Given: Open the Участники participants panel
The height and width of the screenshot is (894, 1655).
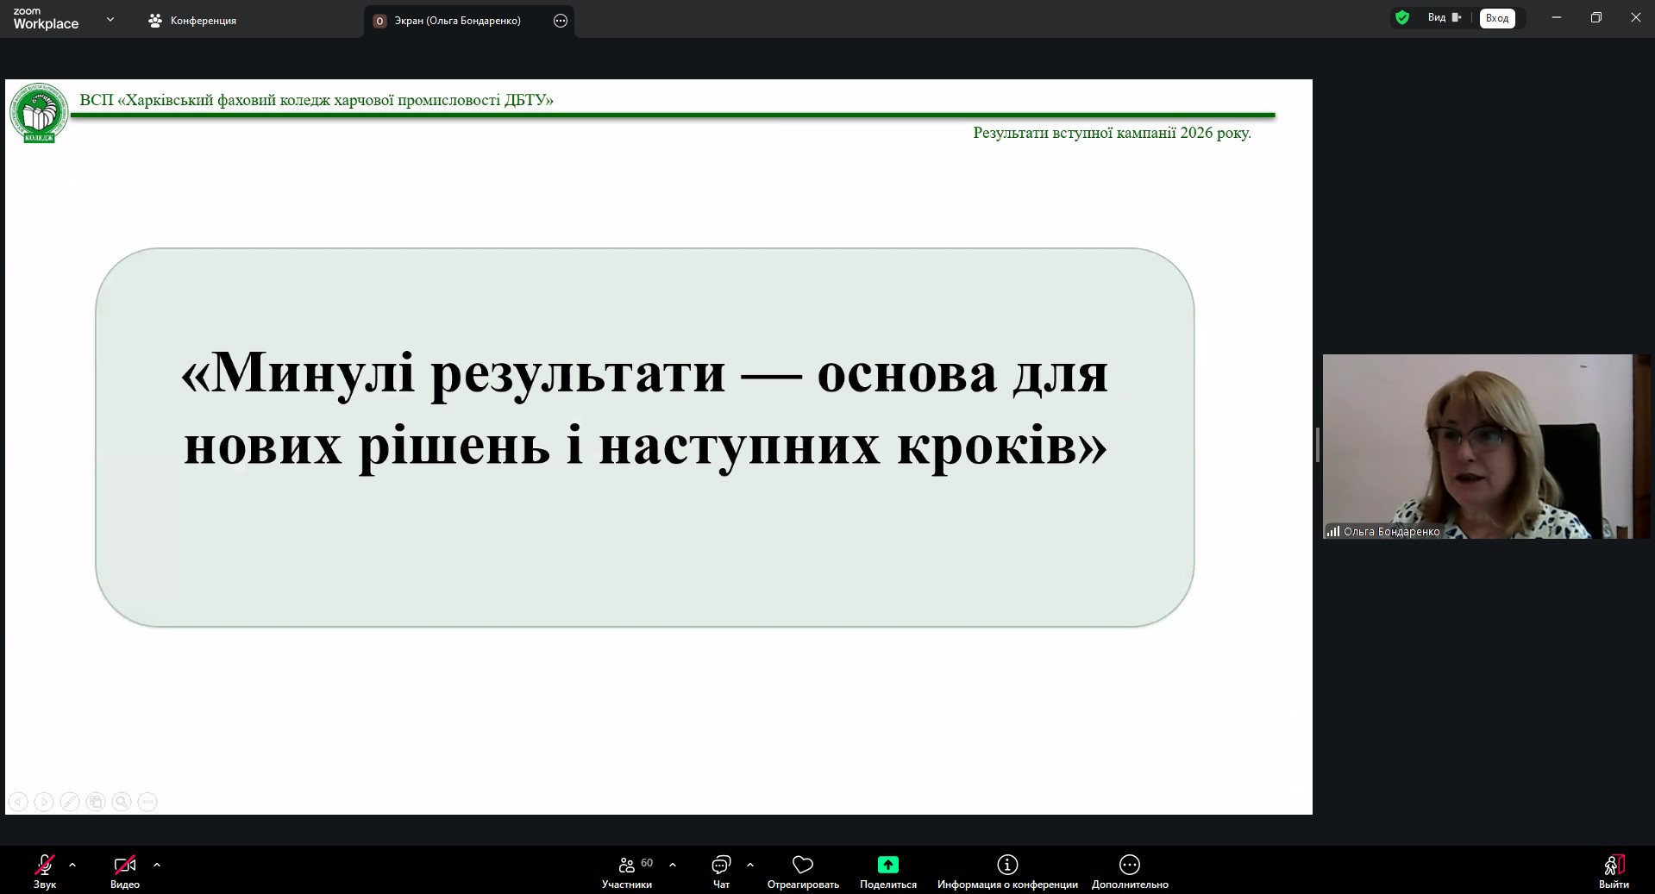Looking at the screenshot, I should 627,871.
